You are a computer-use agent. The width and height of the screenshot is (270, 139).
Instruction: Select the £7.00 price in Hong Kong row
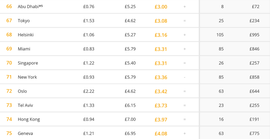click(130, 119)
